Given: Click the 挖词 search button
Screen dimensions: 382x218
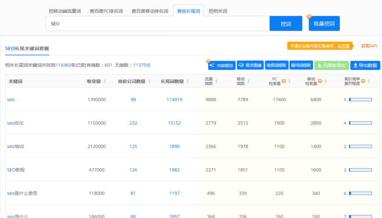Looking at the screenshot, I should click(x=286, y=24).
